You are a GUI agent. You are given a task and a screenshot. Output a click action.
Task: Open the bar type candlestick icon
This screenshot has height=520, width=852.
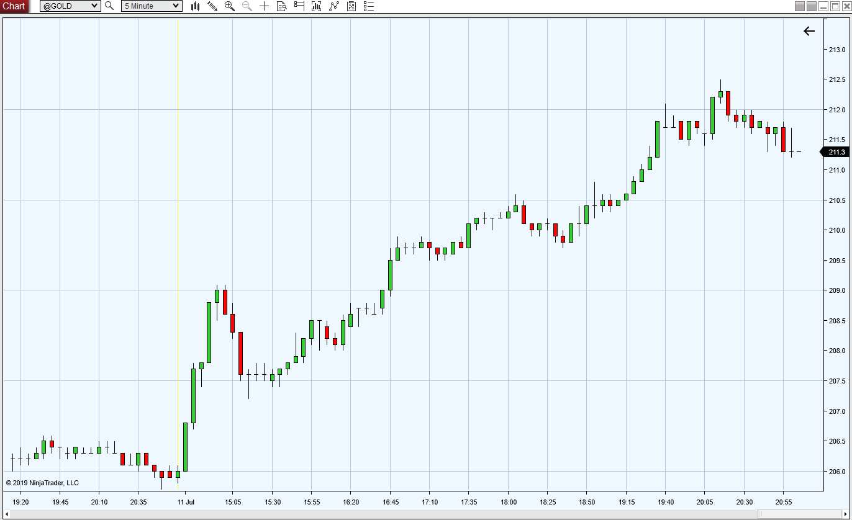pos(195,6)
